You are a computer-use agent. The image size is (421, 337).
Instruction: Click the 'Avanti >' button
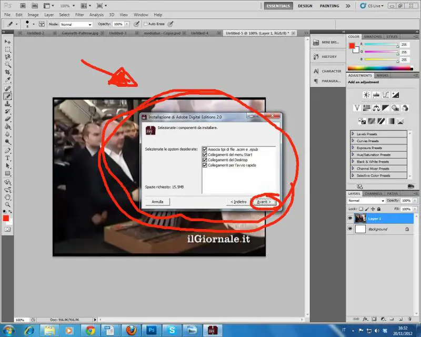pos(264,202)
